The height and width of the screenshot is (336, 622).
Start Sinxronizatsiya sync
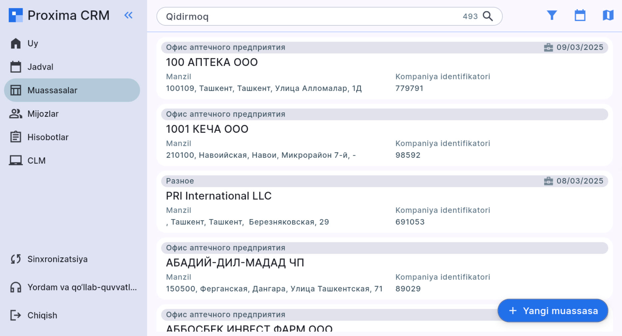click(x=57, y=259)
